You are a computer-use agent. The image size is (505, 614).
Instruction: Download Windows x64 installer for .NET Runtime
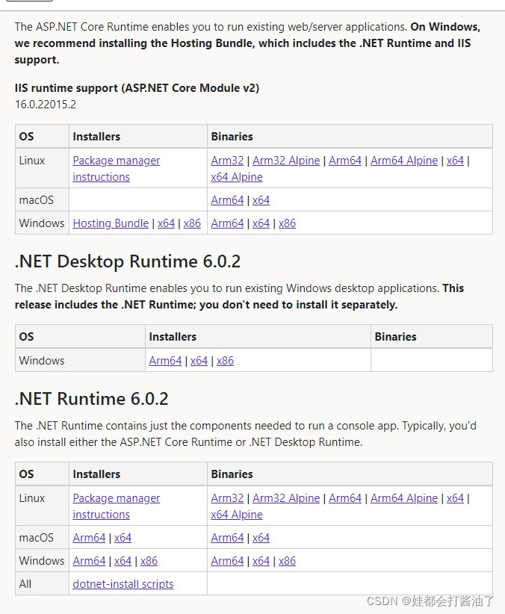point(123,561)
